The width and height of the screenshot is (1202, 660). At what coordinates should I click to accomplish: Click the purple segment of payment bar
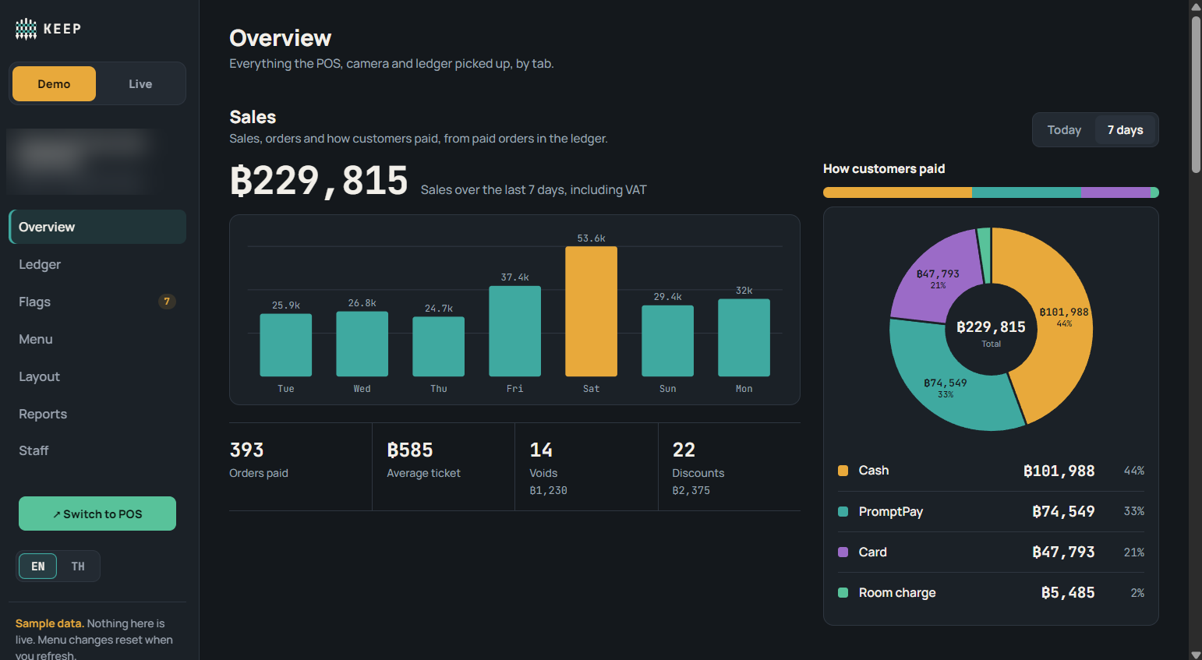pos(1116,192)
